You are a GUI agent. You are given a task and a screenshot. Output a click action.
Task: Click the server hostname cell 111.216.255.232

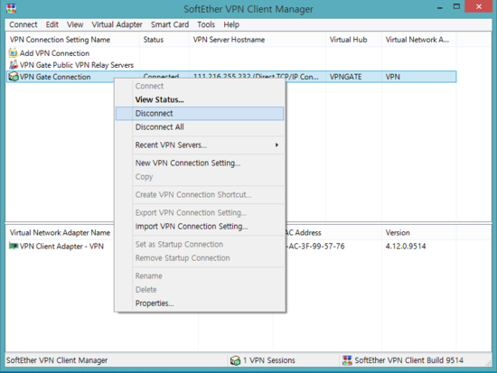[256, 77]
